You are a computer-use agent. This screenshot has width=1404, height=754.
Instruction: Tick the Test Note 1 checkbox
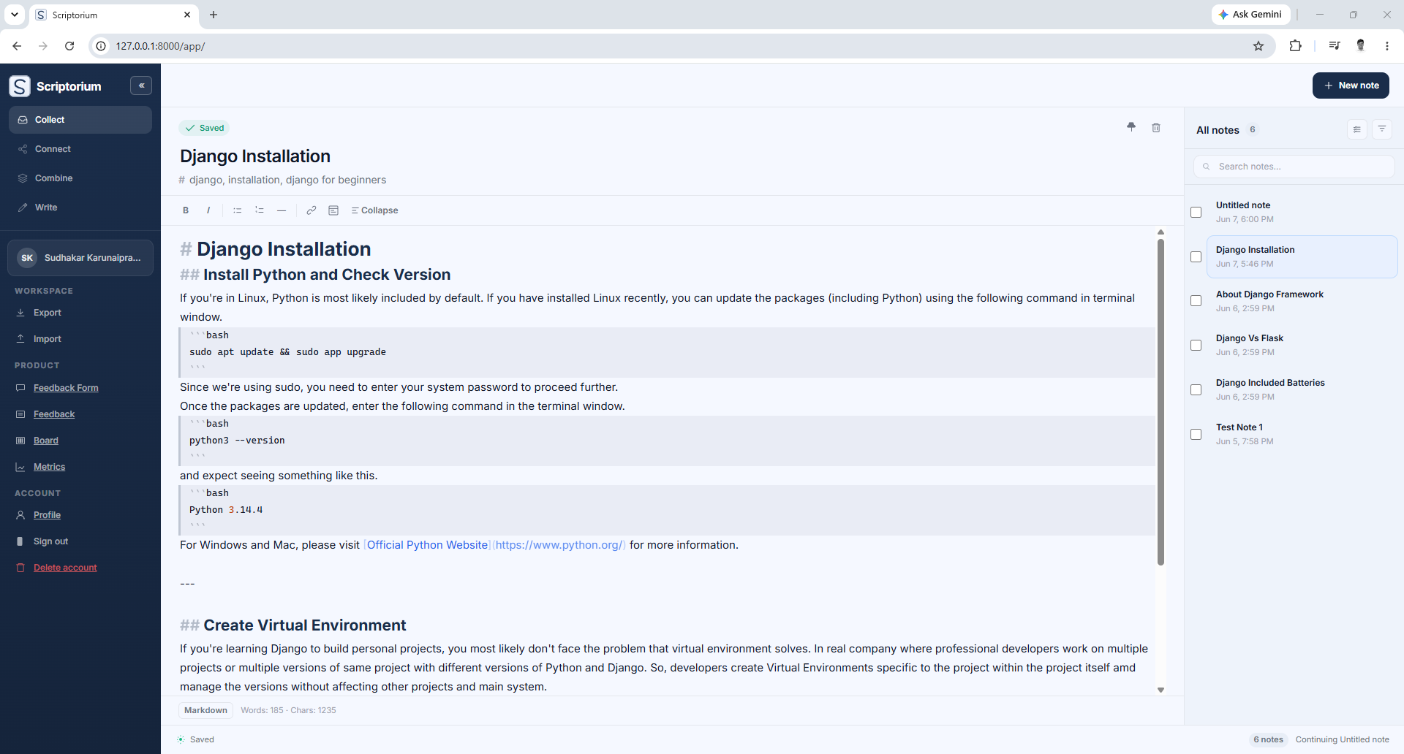pyautogui.click(x=1196, y=435)
